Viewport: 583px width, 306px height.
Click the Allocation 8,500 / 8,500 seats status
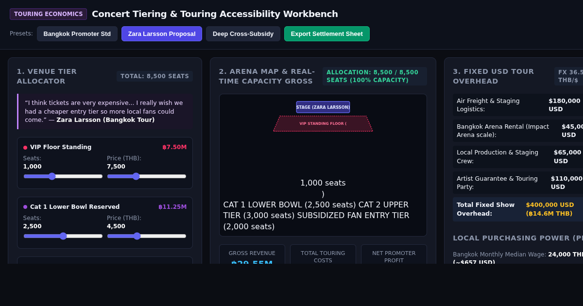pyautogui.click(x=375, y=76)
